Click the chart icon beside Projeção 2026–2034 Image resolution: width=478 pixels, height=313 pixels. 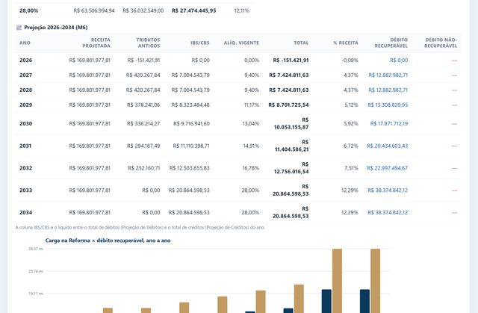pos(19,28)
